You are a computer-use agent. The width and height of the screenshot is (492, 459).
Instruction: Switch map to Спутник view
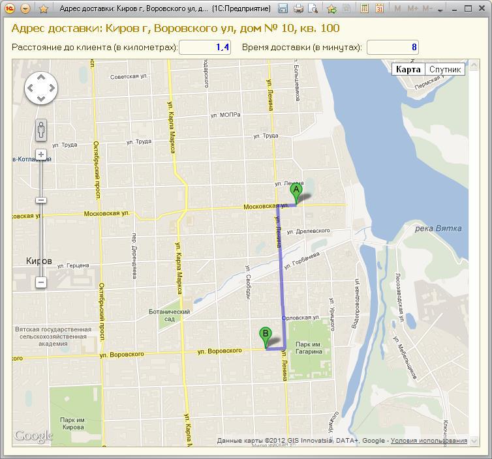[445, 69]
